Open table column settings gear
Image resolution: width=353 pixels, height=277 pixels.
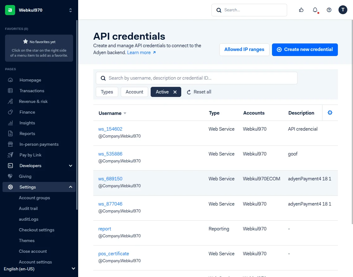(330, 113)
